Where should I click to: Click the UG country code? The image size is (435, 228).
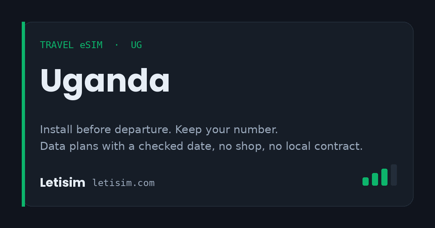[136, 45]
